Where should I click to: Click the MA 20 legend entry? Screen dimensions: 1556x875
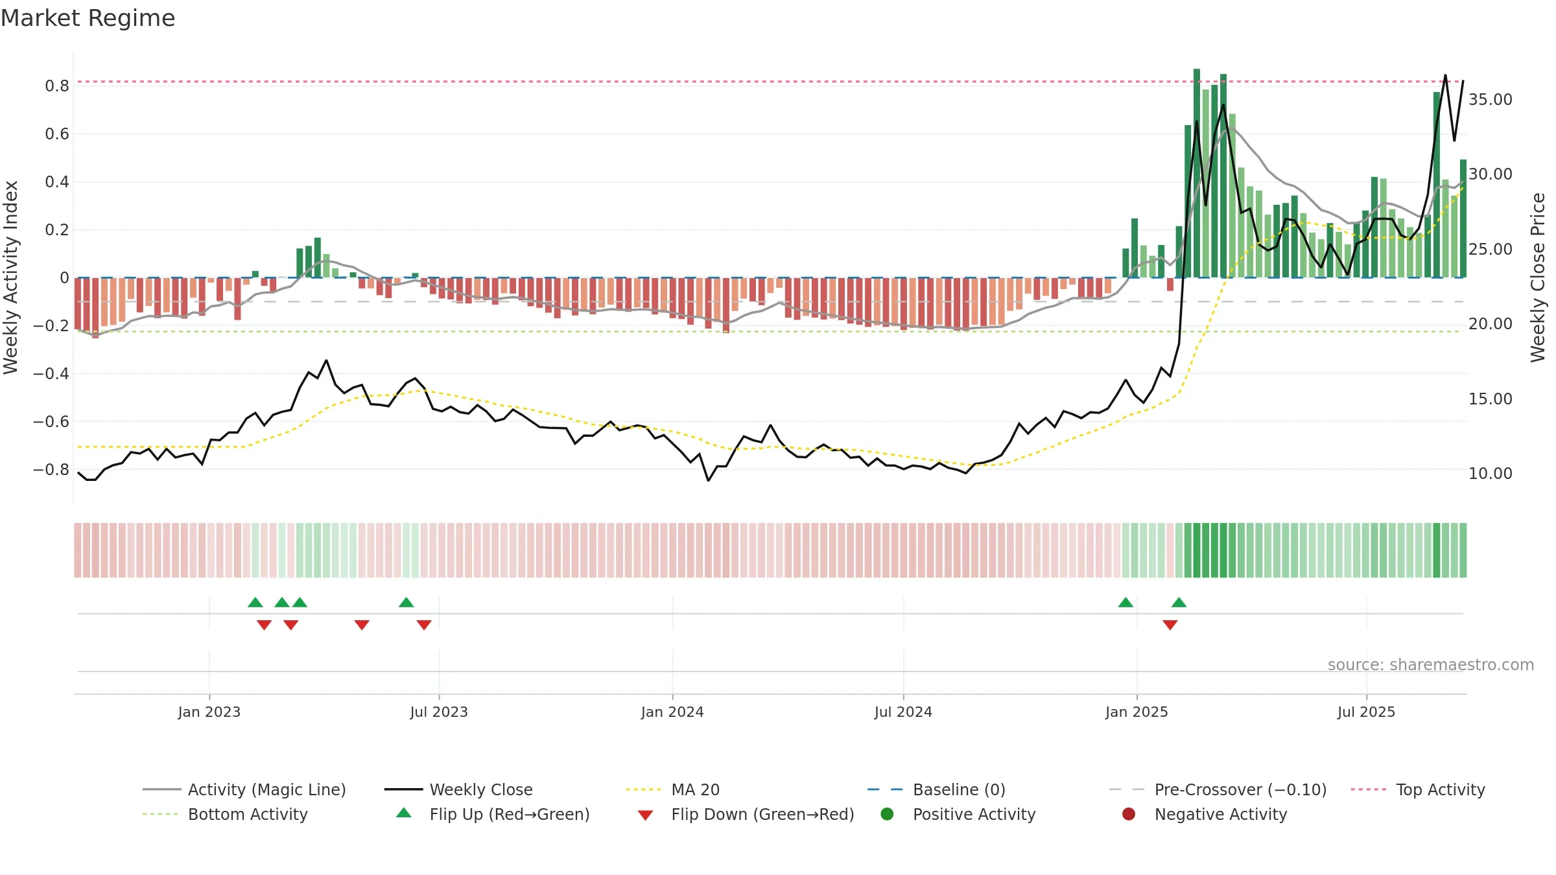point(673,789)
